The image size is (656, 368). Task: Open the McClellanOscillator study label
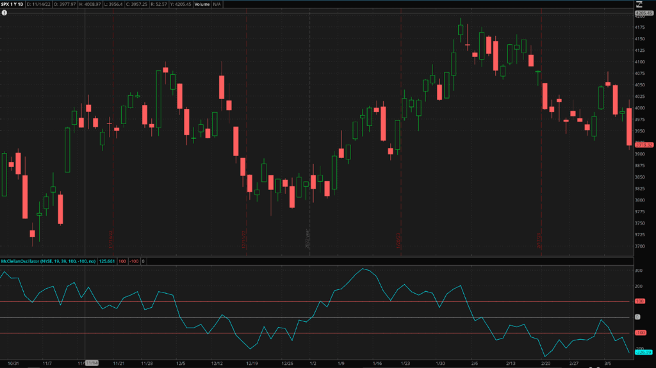48,261
